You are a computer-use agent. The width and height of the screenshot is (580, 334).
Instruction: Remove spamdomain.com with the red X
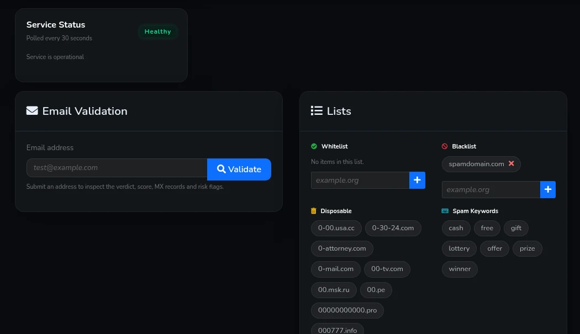(511, 163)
